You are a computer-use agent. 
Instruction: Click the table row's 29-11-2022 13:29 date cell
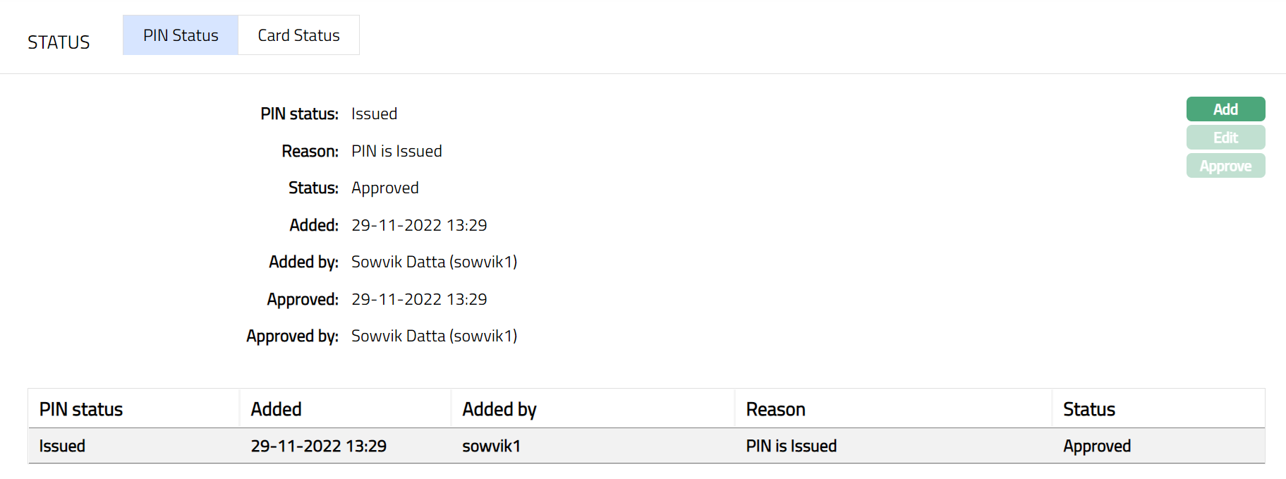coord(319,446)
